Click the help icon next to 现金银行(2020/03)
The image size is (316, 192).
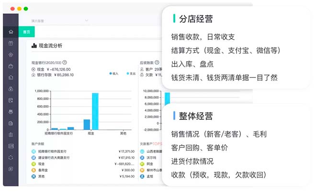tap(65, 62)
